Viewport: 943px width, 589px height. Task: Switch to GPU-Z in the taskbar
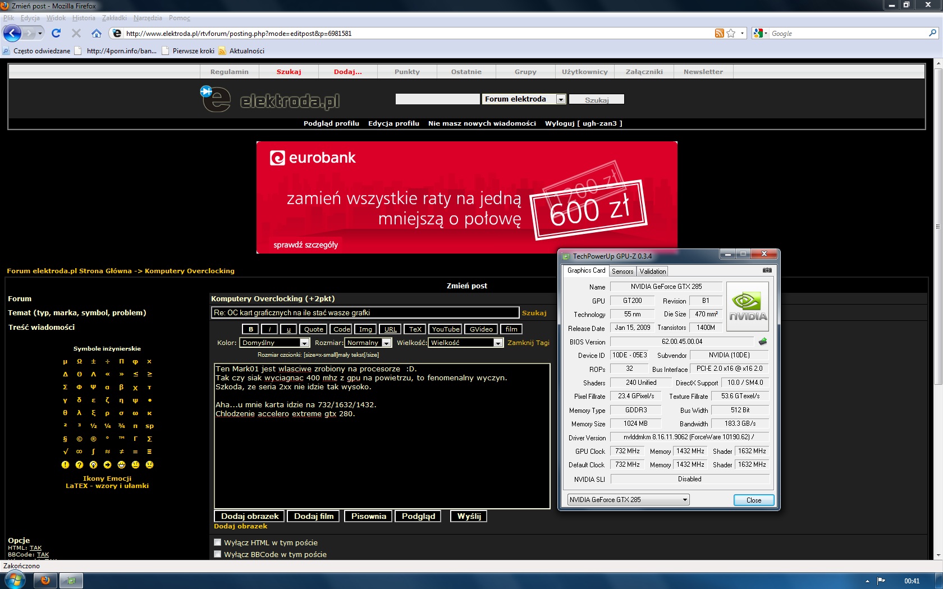[71, 581]
